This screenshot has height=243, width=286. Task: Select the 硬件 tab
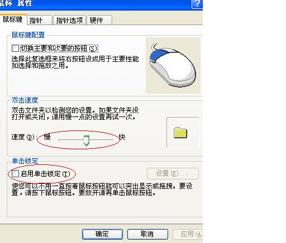pos(99,20)
